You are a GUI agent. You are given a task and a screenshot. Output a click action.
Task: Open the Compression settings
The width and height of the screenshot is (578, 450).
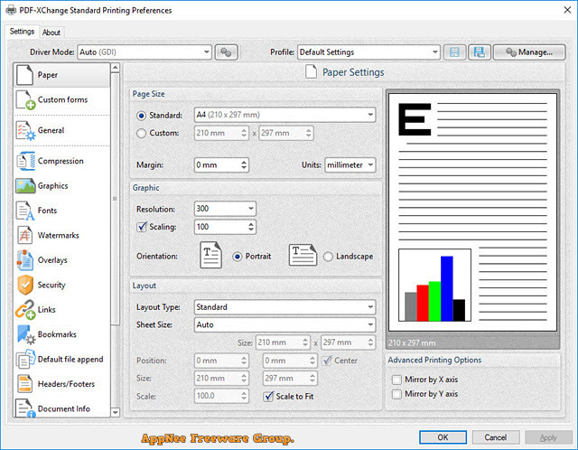(62, 161)
